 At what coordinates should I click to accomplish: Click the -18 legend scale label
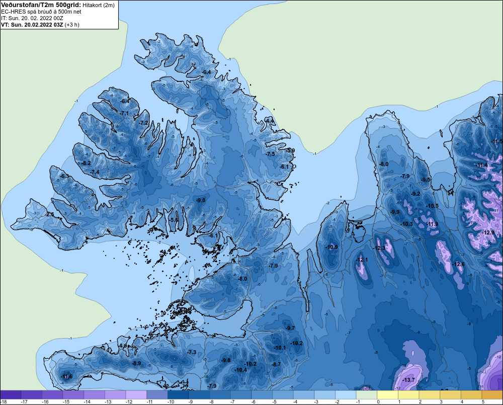point(4,402)
